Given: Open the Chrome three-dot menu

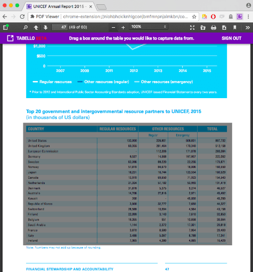Looking at the screenshot, I should click(x=248, y=17).
